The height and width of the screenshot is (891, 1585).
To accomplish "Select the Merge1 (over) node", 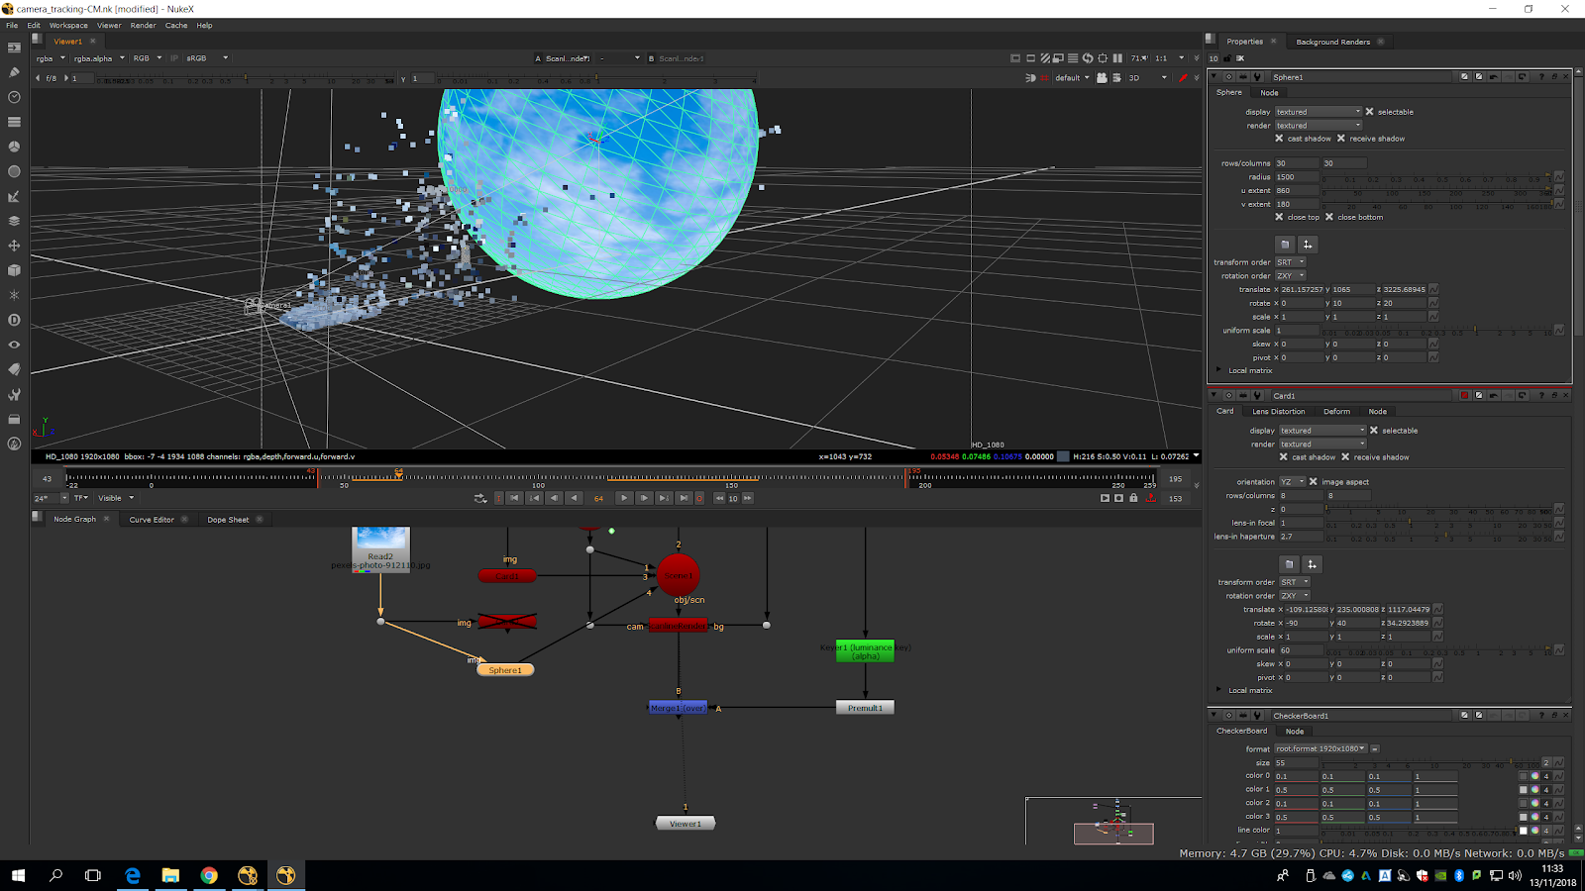I will 678,708.
